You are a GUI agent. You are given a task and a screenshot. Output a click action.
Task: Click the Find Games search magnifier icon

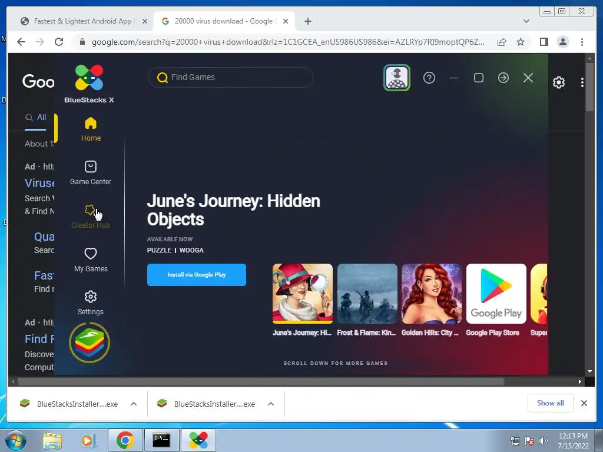pos(163,78)
